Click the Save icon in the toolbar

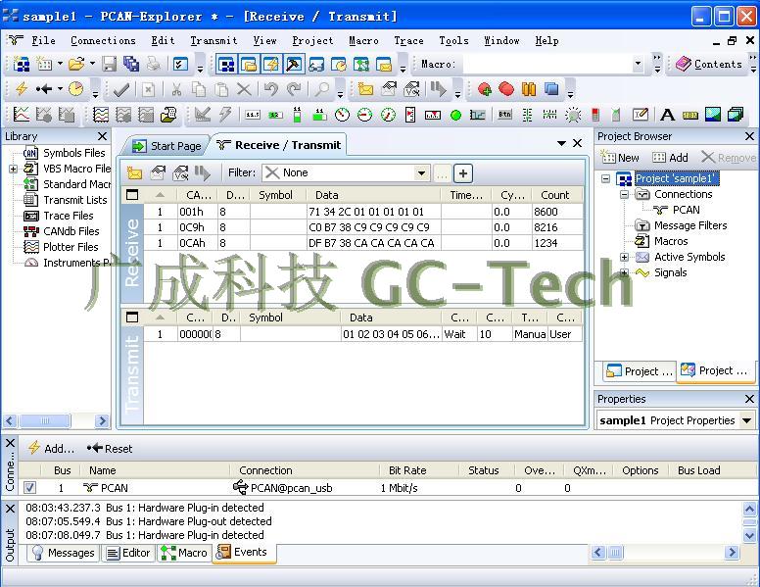pos(109,65)
